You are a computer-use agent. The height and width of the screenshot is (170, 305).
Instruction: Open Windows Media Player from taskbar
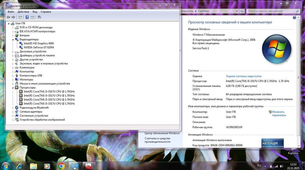coord(47,166)
